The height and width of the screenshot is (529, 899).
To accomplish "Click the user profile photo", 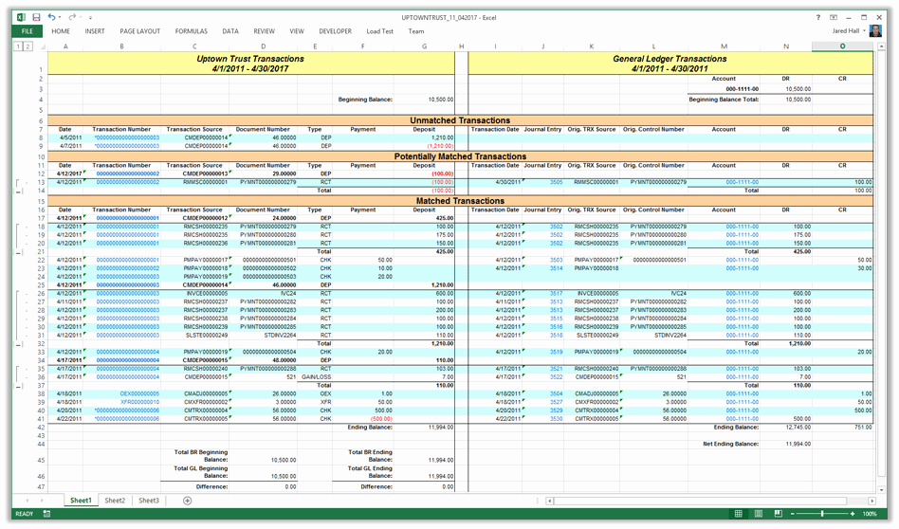I will (875, 31).
